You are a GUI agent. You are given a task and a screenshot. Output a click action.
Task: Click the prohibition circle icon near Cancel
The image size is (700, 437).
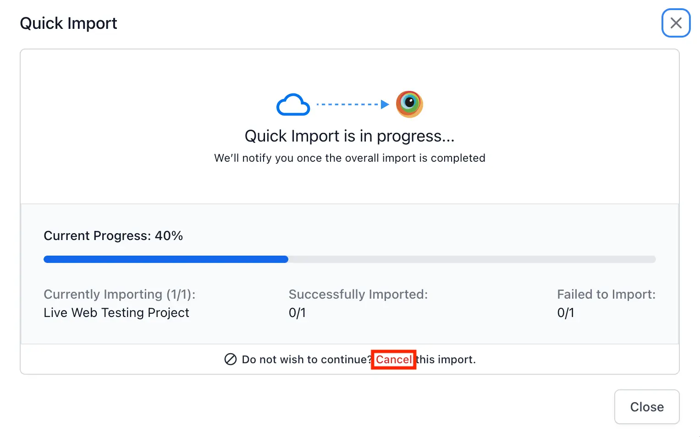tap(230, 359)
